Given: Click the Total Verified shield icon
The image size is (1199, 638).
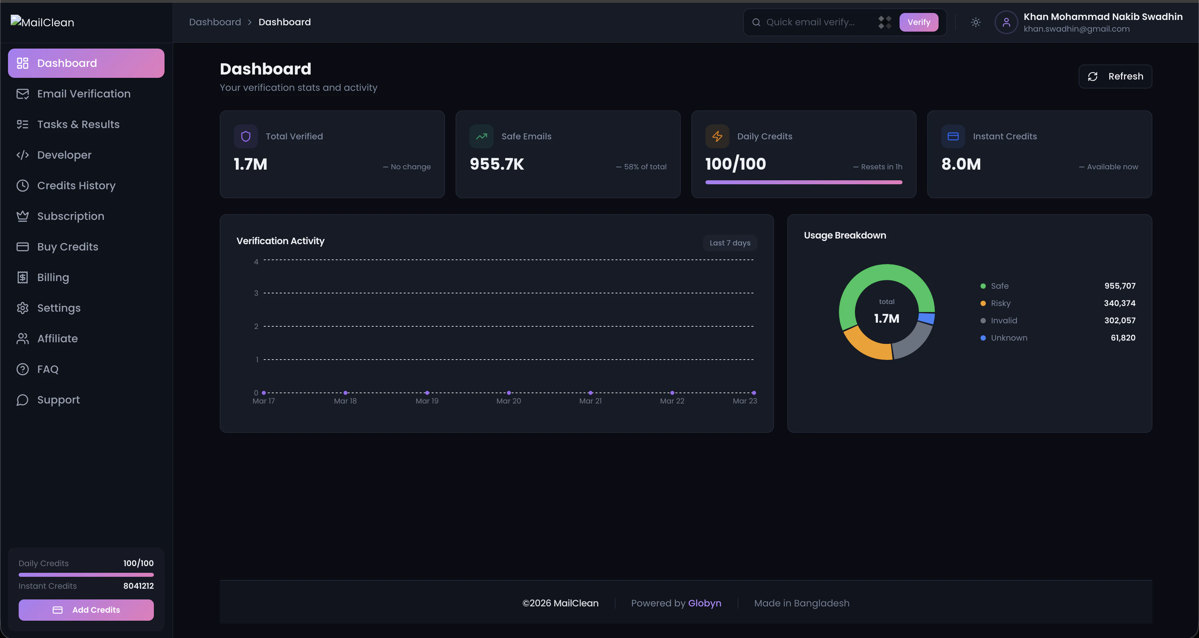Looking at the screenshot, I should pos(246,136).
